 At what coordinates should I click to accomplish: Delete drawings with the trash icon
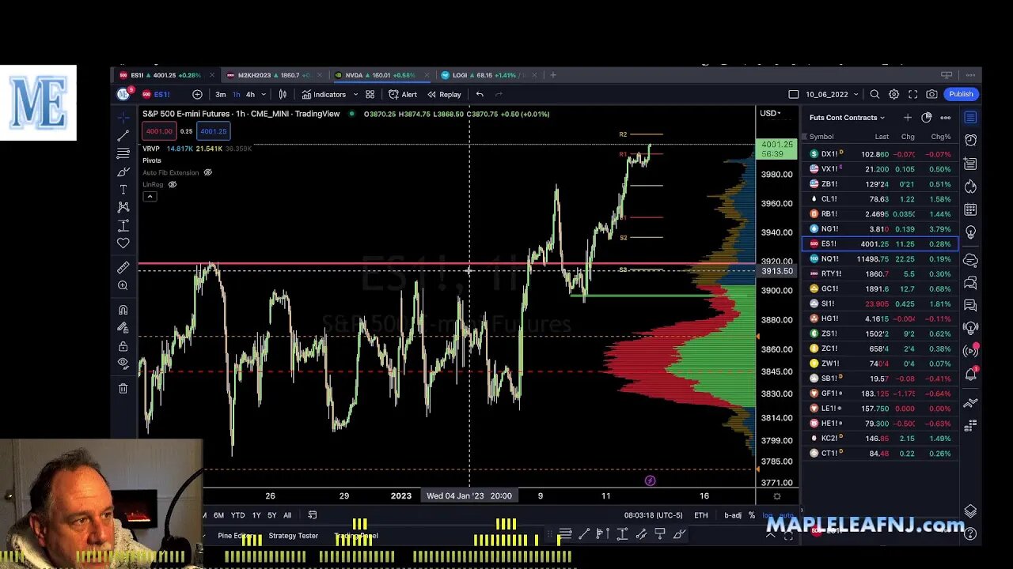(x=123, y=388)
